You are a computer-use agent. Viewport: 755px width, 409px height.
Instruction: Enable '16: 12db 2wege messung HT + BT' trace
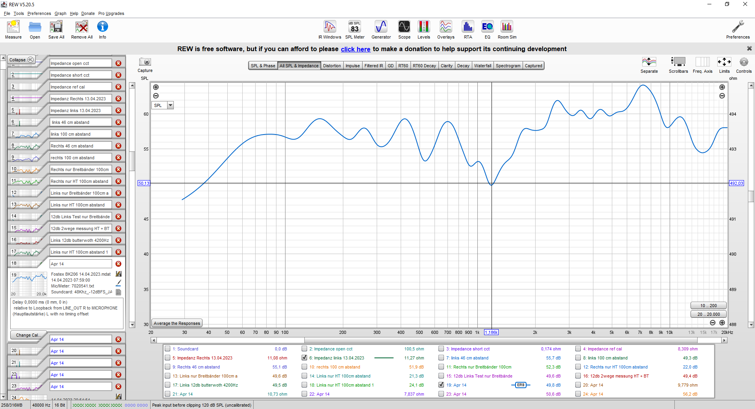click(x=578, y=376)
